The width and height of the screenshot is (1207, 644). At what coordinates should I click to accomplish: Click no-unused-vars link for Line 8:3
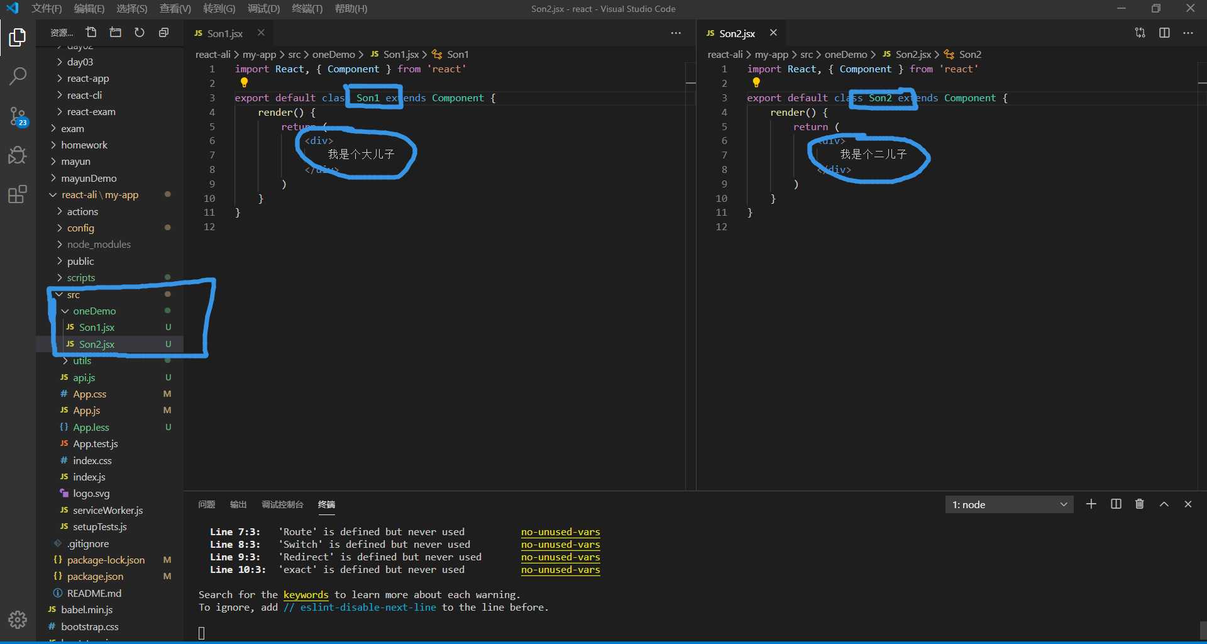560,545
